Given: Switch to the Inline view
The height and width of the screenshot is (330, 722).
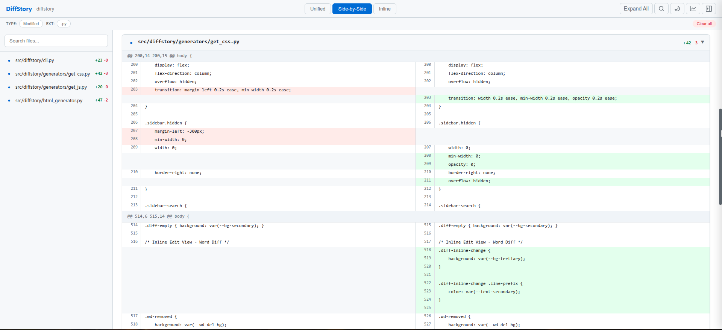Looking at the screenshot, I should click(385, 9).
